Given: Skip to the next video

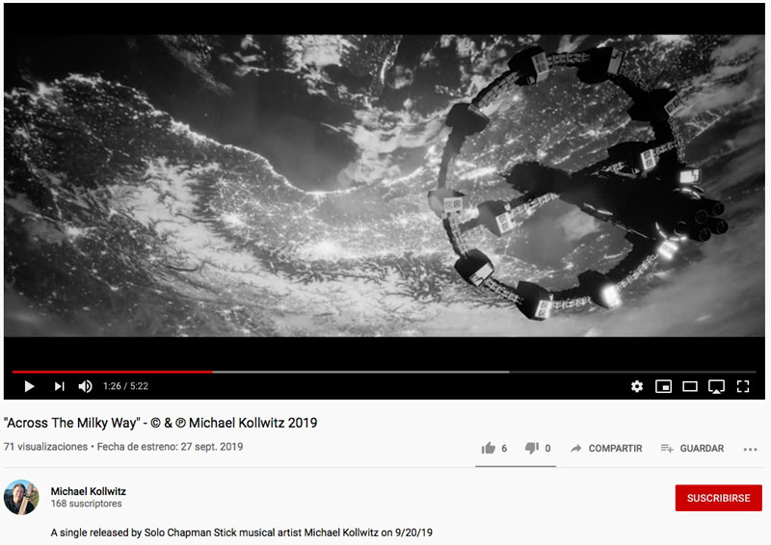Looking at the screenshot, I should 60,386.
